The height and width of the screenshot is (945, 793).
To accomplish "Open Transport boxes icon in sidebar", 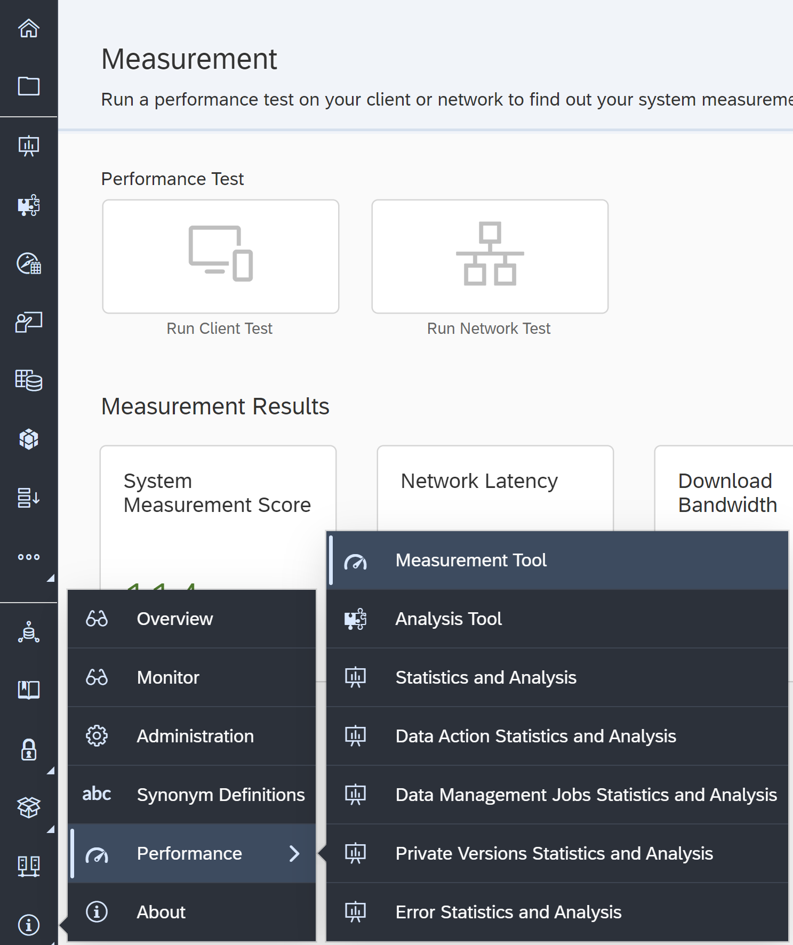I will click(x=29, y=807).
